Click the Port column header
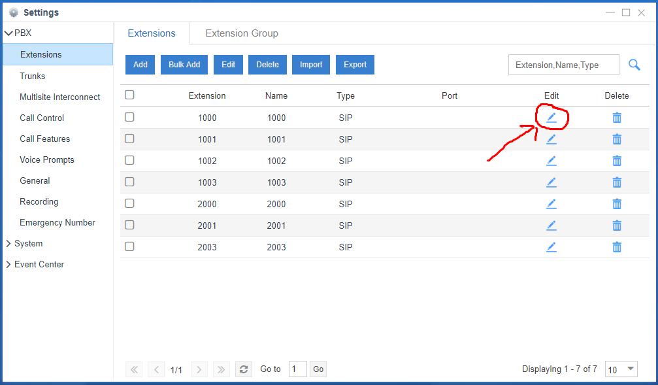The image size is (658, 385). pyautogui.click(x=450, y=95)
